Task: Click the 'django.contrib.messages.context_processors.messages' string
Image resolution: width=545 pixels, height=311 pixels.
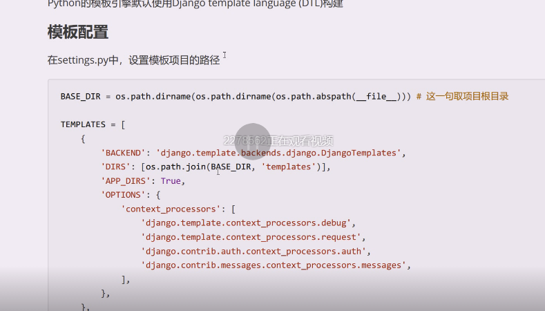Action: 274,265
